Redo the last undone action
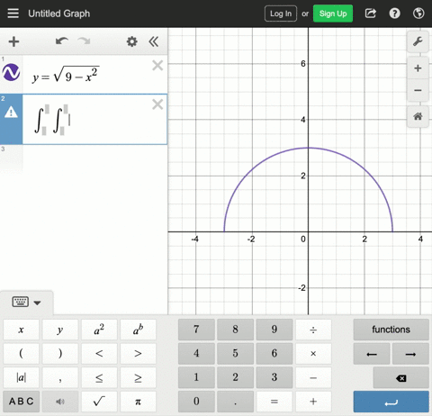This screenshot has width=432, height=416. pyautogui.click(x=84, y=41)
